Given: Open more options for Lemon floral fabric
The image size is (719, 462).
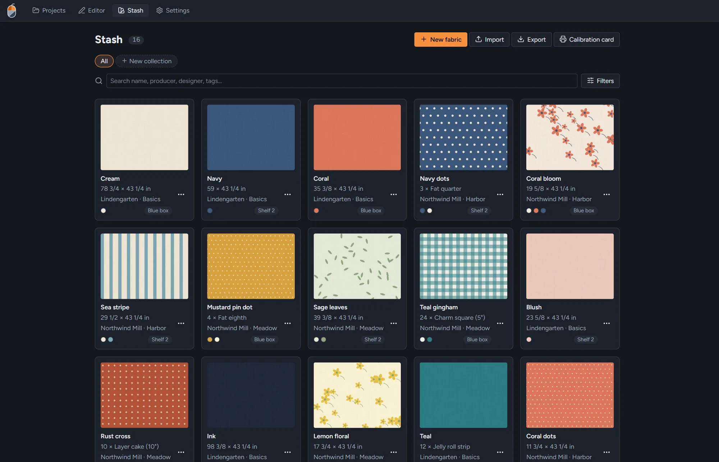Looking at the screenshot, I should (x=394, y=452).
